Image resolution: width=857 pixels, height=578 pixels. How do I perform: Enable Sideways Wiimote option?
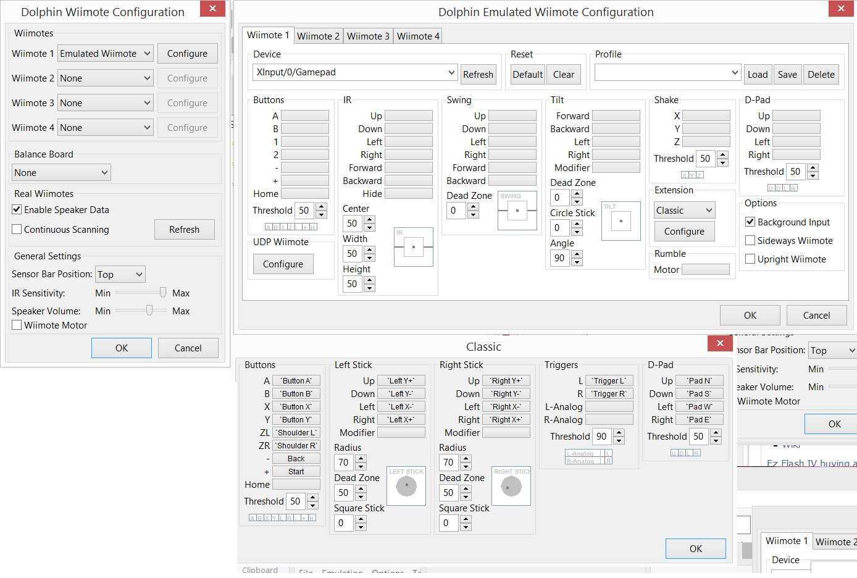(x=750, y=240)
